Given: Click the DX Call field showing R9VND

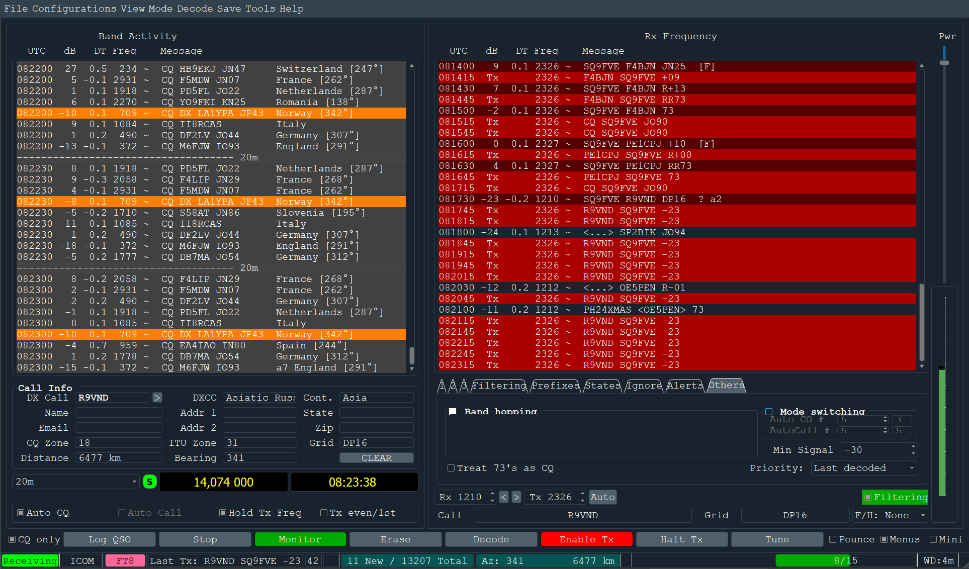Looking at the screenshot, I should pos(112,398).
